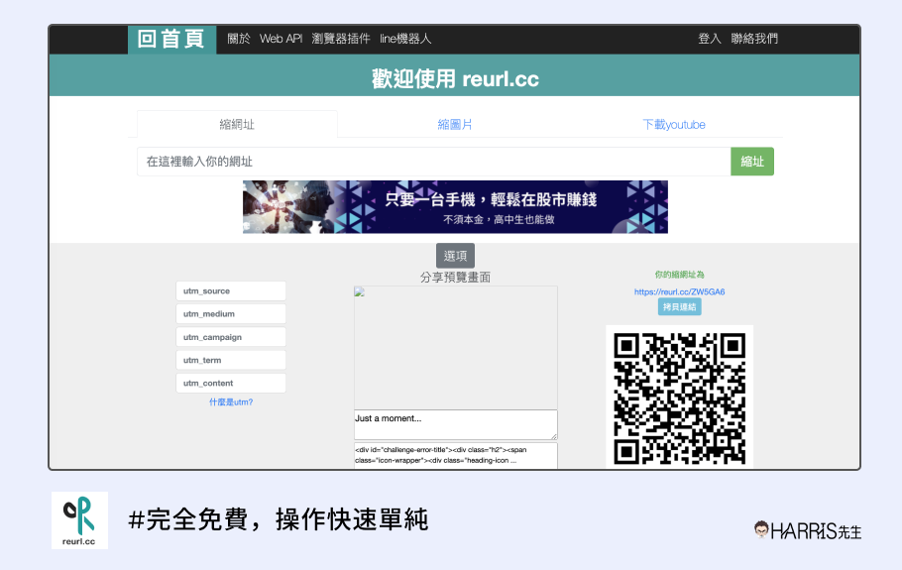
Task: Click utm_medium input field
Action: [x=231, y=314]
